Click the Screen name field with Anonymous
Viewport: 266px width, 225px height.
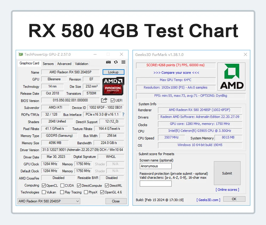tap(156, 166)
